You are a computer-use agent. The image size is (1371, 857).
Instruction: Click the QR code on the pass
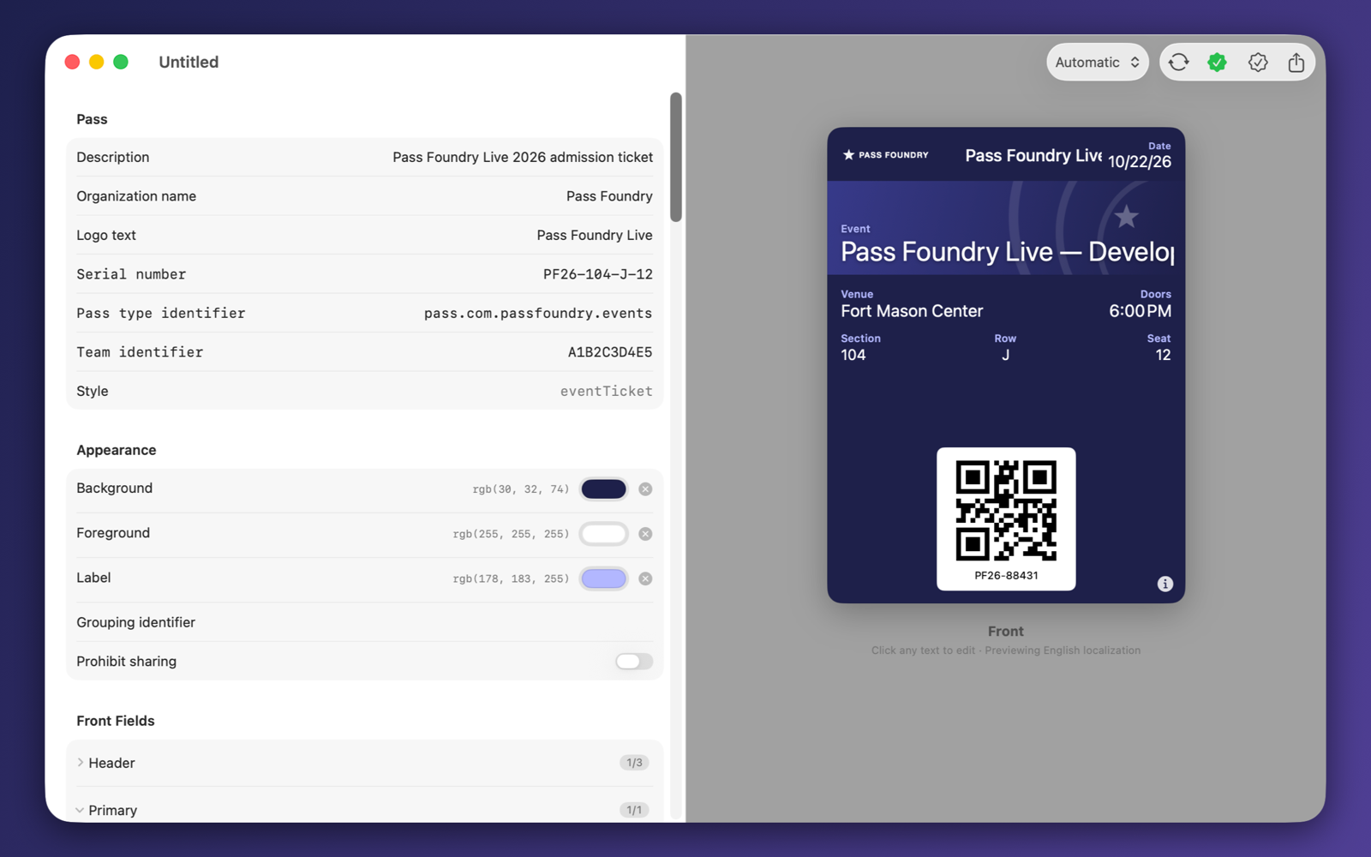pos(1006,510)
